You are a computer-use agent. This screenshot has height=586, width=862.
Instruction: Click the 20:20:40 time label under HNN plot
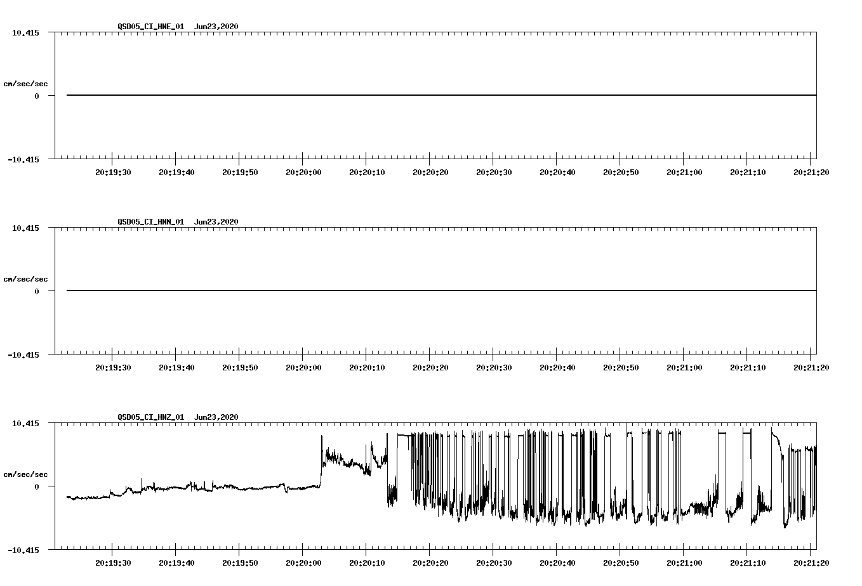557,368
